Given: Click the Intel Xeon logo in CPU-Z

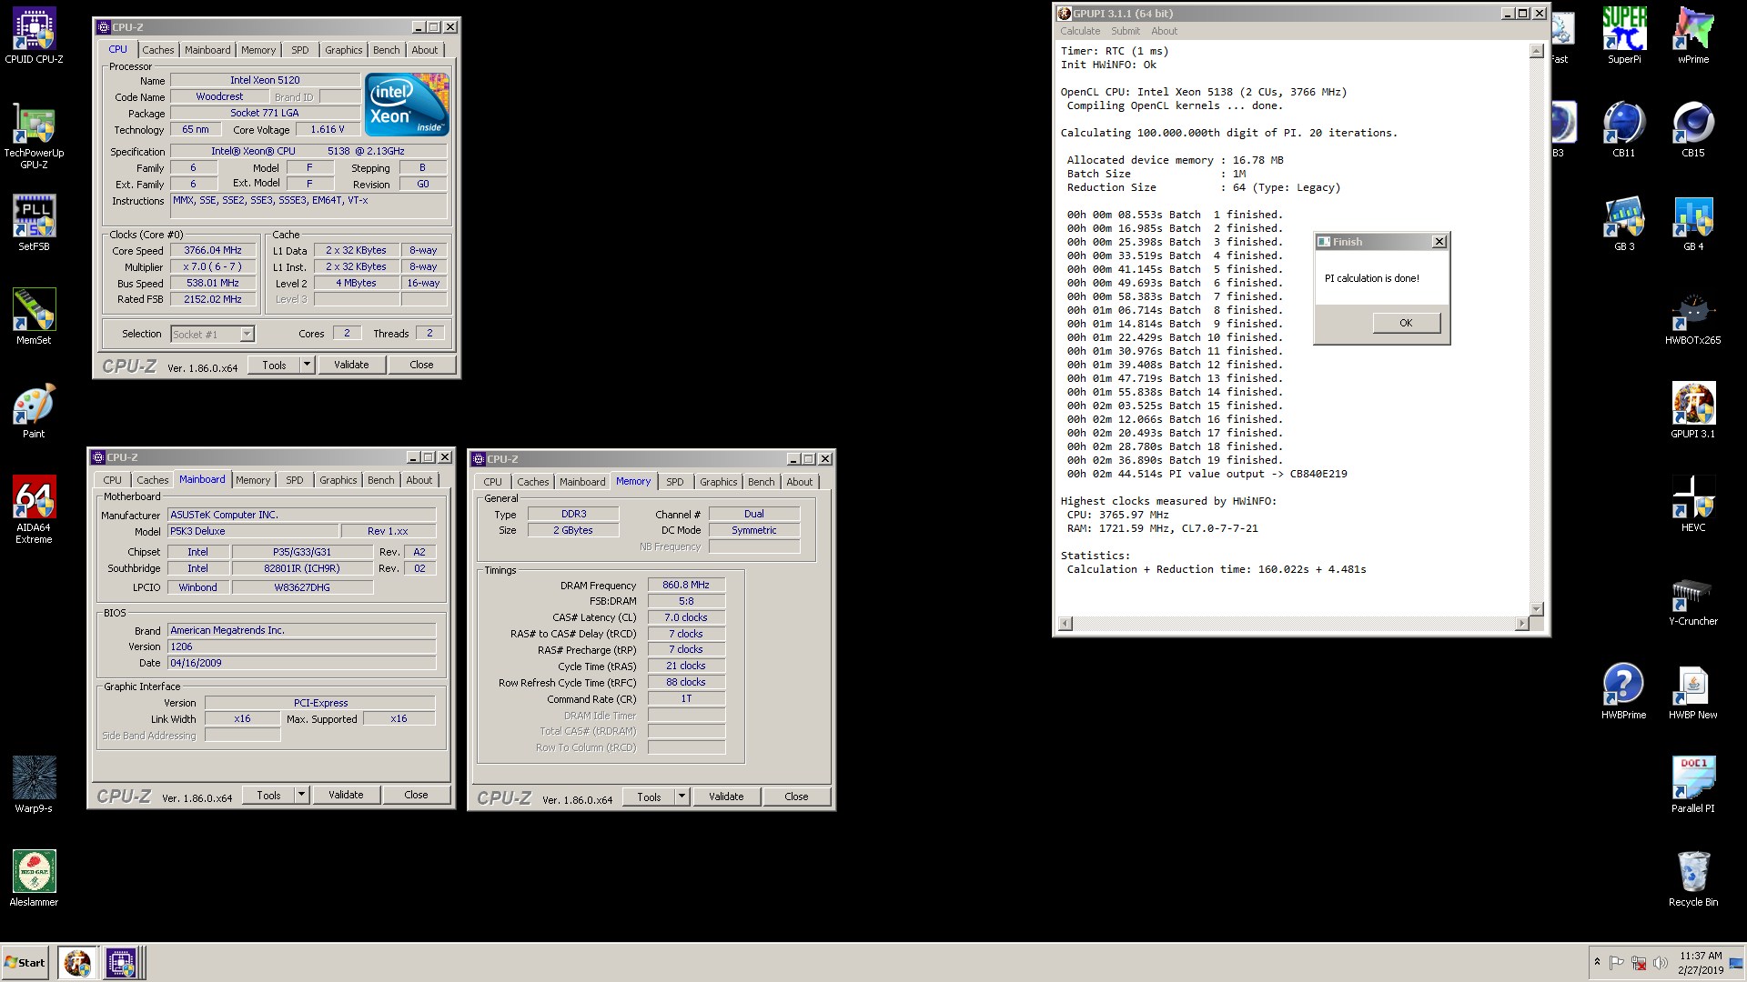Looking at the screenshot, I should [x=407, y=105].
